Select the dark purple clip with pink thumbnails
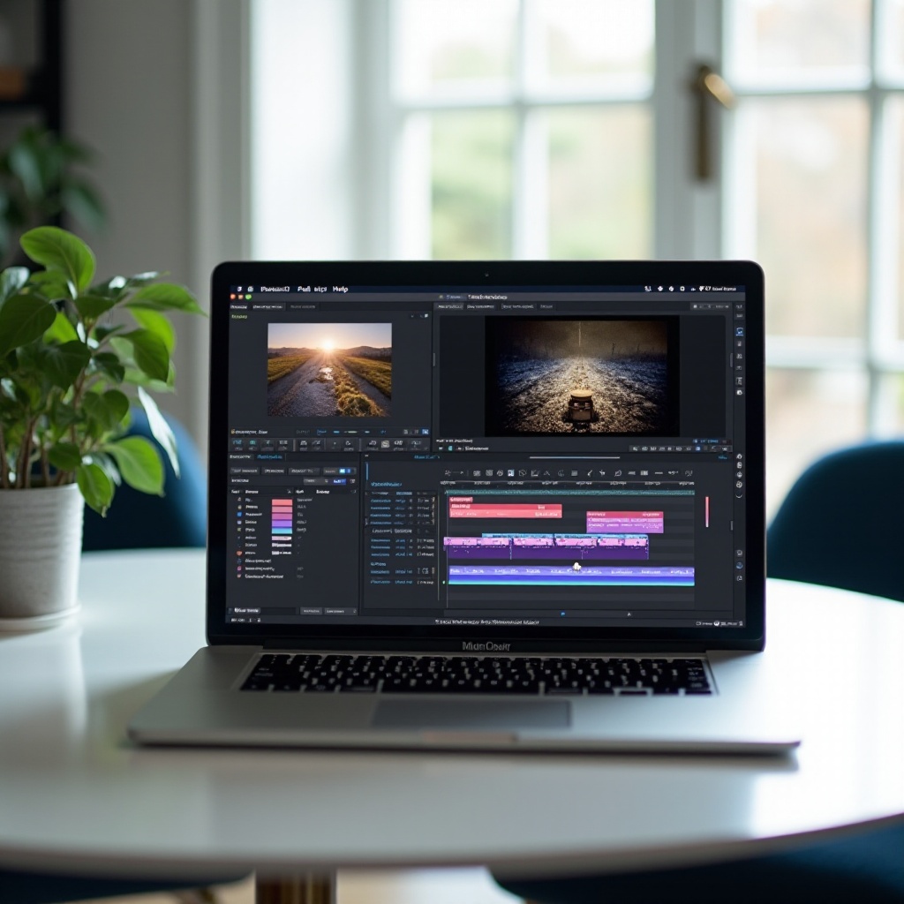Viewport: 904px width, 904px height. [546, 548]
